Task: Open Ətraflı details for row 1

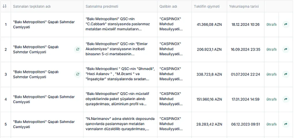Action: pyautogui.click(x=271, y=24)
